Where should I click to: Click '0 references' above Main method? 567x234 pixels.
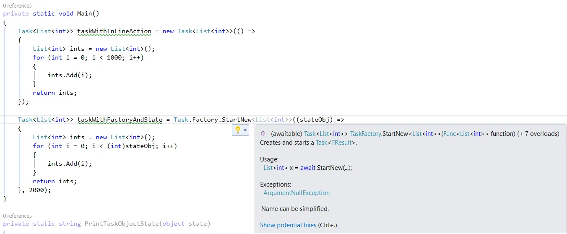[x=17, y=6]
